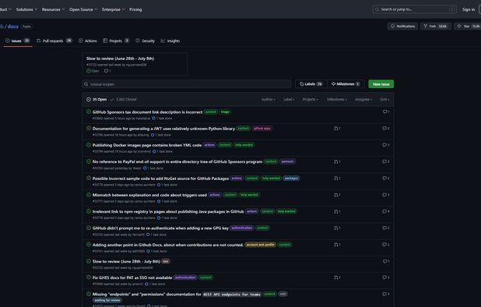Screen dimensions: 481x307
Task: Click the green New issue button
Action: (x=381, y=84)
